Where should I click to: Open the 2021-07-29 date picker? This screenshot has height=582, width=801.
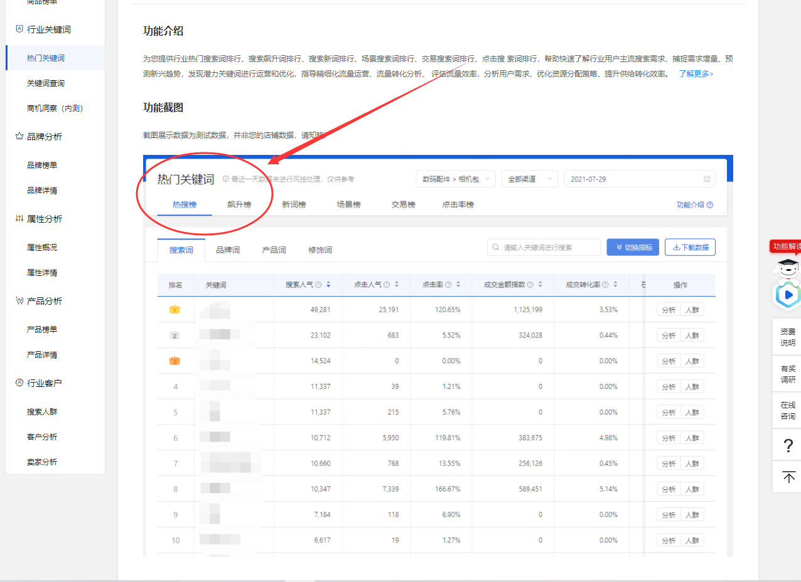[640, 179]
